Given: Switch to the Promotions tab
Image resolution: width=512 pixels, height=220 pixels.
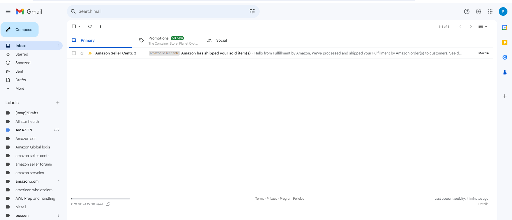Looking at the screenshot, I should coord(168,40).
